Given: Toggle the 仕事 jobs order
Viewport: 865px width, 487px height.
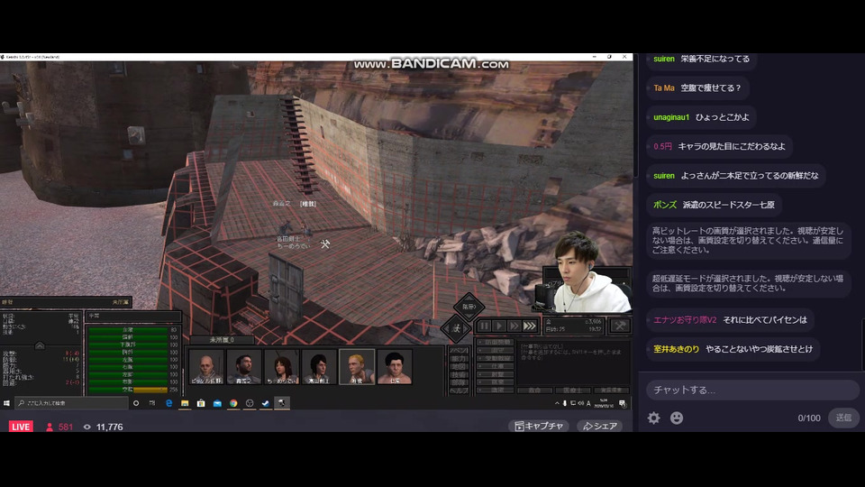Looking at the screenshot, I should (496, 366).
